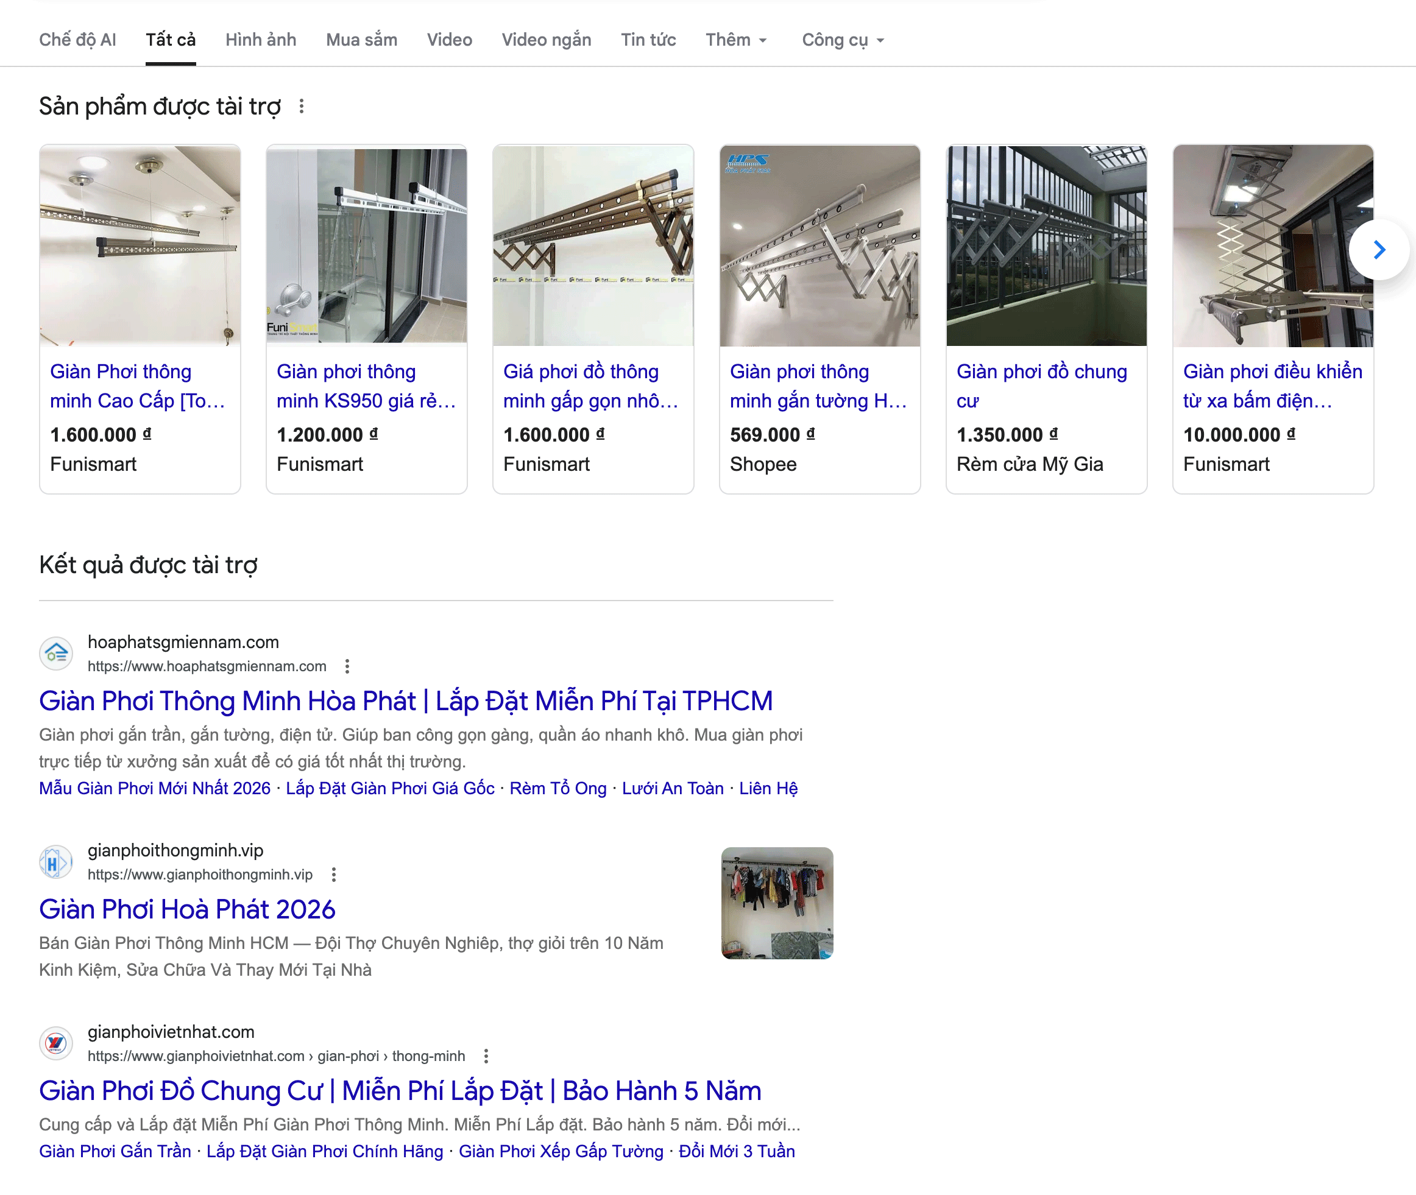This screenshot has width=1416, height=1195.
Task: Click the brown folding rack product image
Action: (593, 246)
